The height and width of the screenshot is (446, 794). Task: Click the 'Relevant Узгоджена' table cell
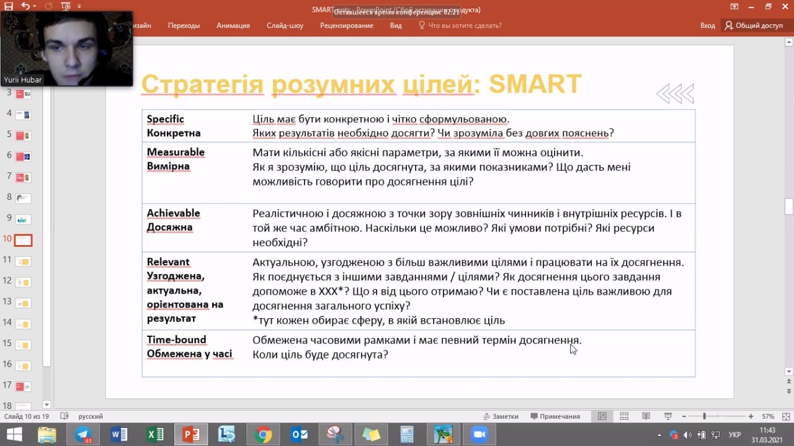pyautogui.click(x=195, y=291)
